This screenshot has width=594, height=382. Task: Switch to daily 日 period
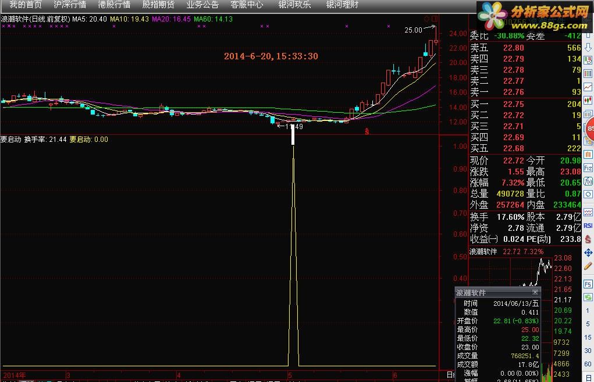coord(588,377)
